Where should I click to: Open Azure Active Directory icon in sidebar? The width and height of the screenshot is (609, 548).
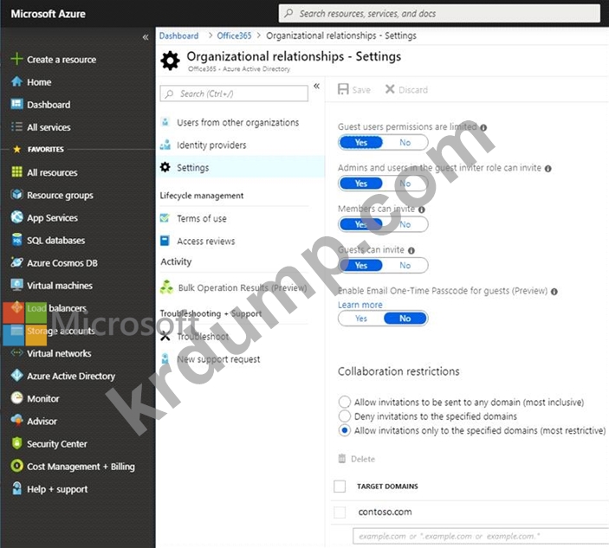(x=16, y=377)
